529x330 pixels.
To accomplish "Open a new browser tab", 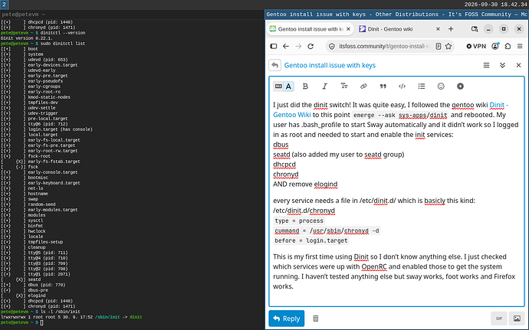I will coord(451,29).
